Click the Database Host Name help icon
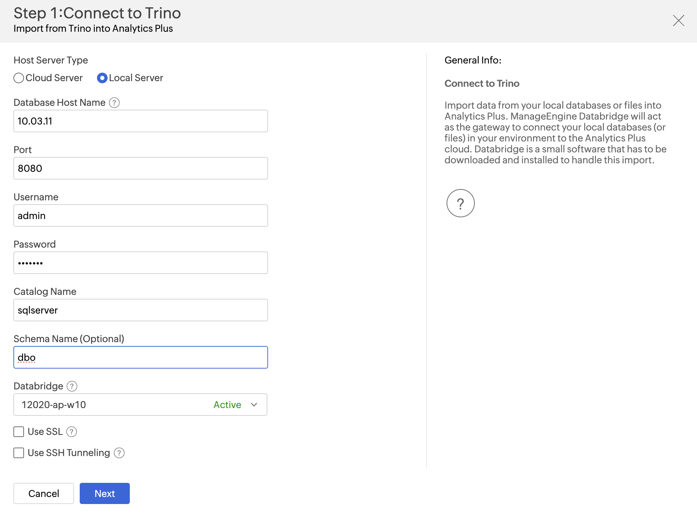Viewport: 697px width, 522px height. click(114, 103)
